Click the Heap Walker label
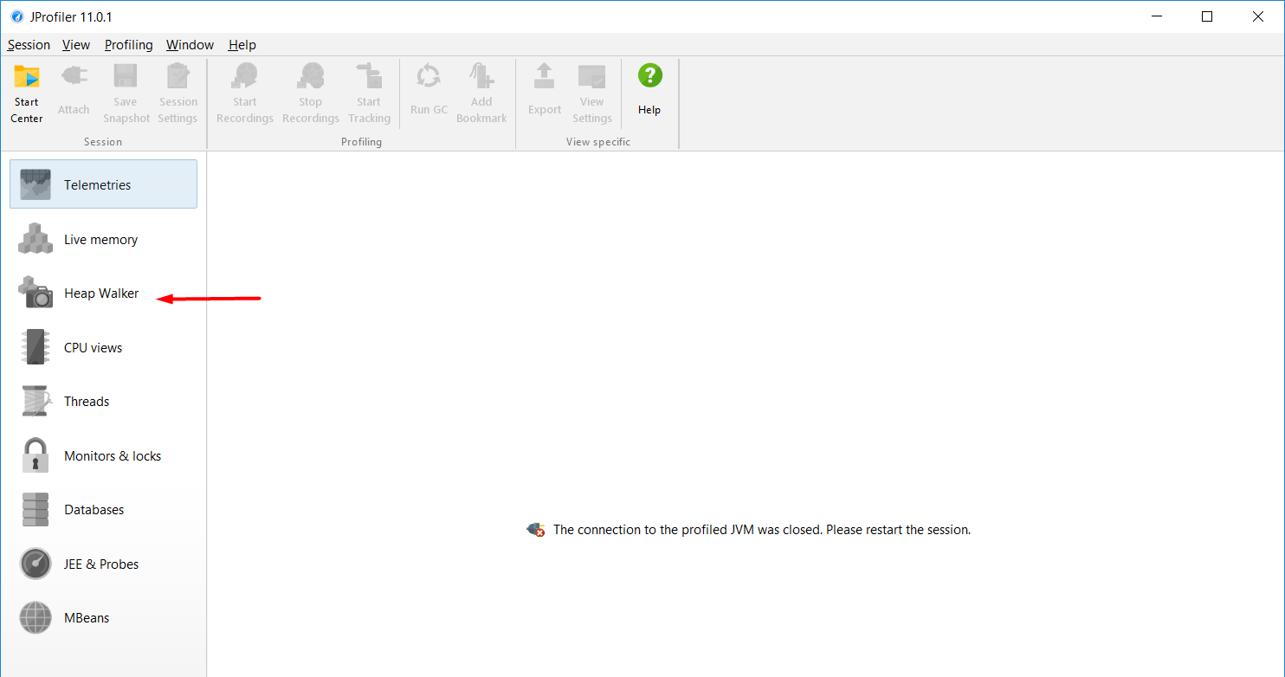 point(101,293)
